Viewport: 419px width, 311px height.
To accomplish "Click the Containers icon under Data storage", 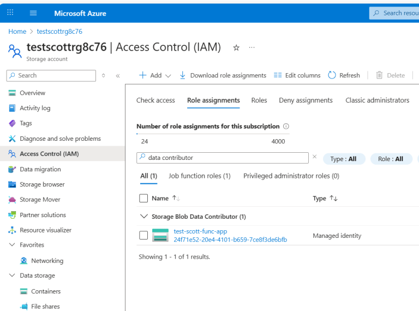I will pyautogui.click(x=24, y=291).
